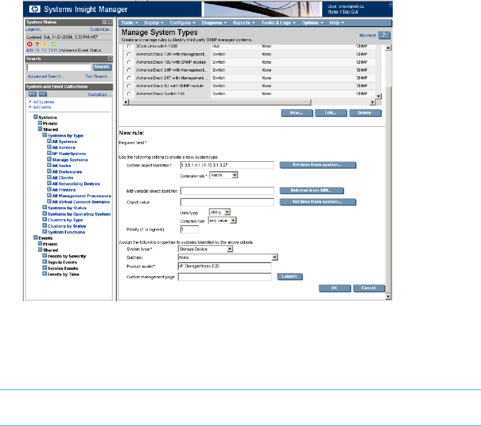
Task: Collapse all collections with the minus button
Action: [43, 94]
